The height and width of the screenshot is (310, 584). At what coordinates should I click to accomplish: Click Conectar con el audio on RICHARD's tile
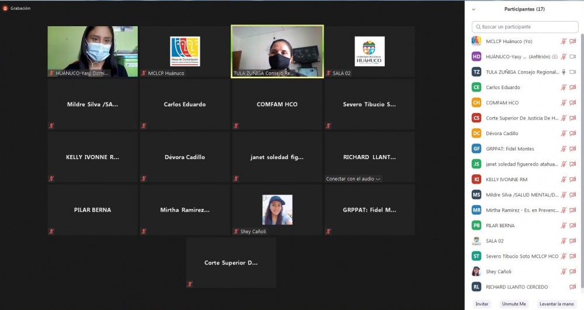353,179
